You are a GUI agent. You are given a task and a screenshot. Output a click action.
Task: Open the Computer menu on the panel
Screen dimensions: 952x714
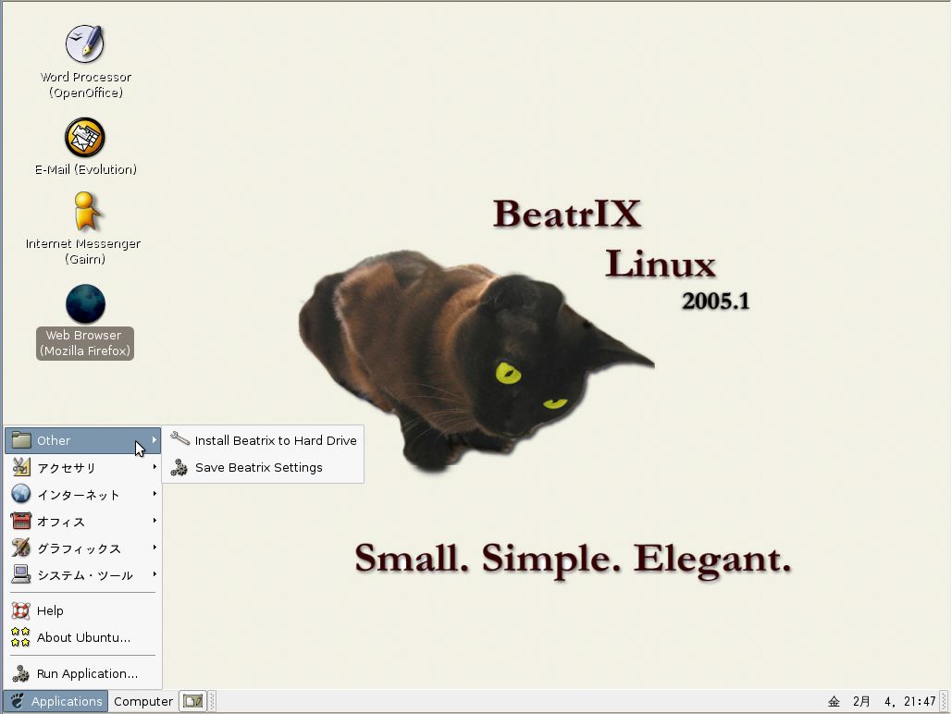point(143,701)
